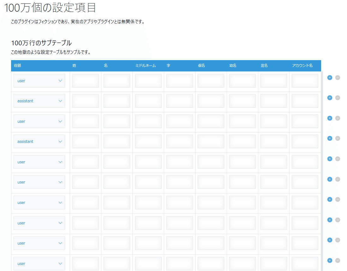The image size is (347, 271).
Task: Open the user dropdown in the ninth row
Action: (x=39, y=243)
